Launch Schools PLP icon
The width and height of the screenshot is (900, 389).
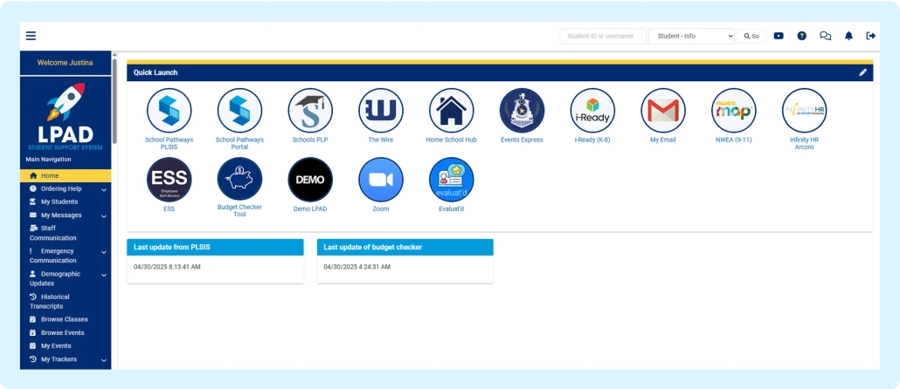point(310,111)
